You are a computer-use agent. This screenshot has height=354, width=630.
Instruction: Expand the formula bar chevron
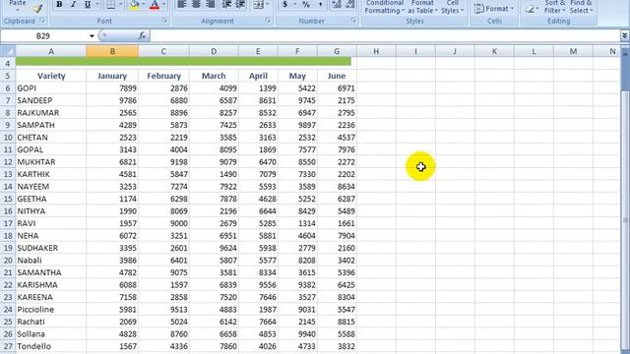(x=624, y=36)
